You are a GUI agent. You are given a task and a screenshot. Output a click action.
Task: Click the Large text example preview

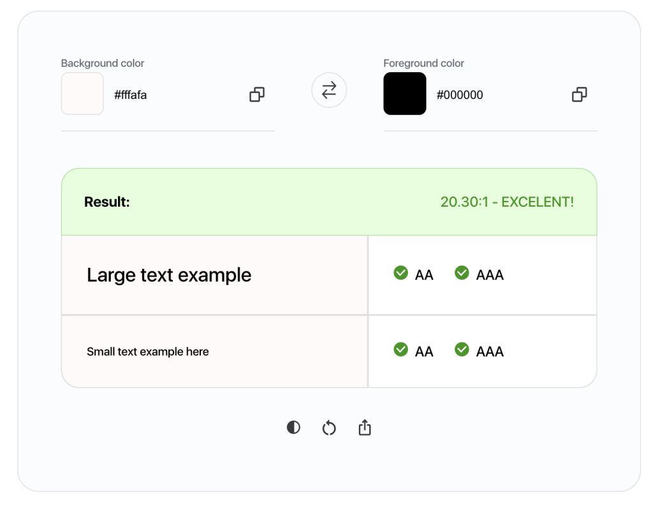[169, 275]
